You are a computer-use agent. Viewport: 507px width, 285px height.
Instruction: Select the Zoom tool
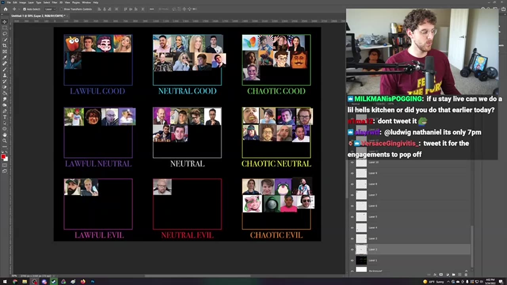click(x=4, y=141)
